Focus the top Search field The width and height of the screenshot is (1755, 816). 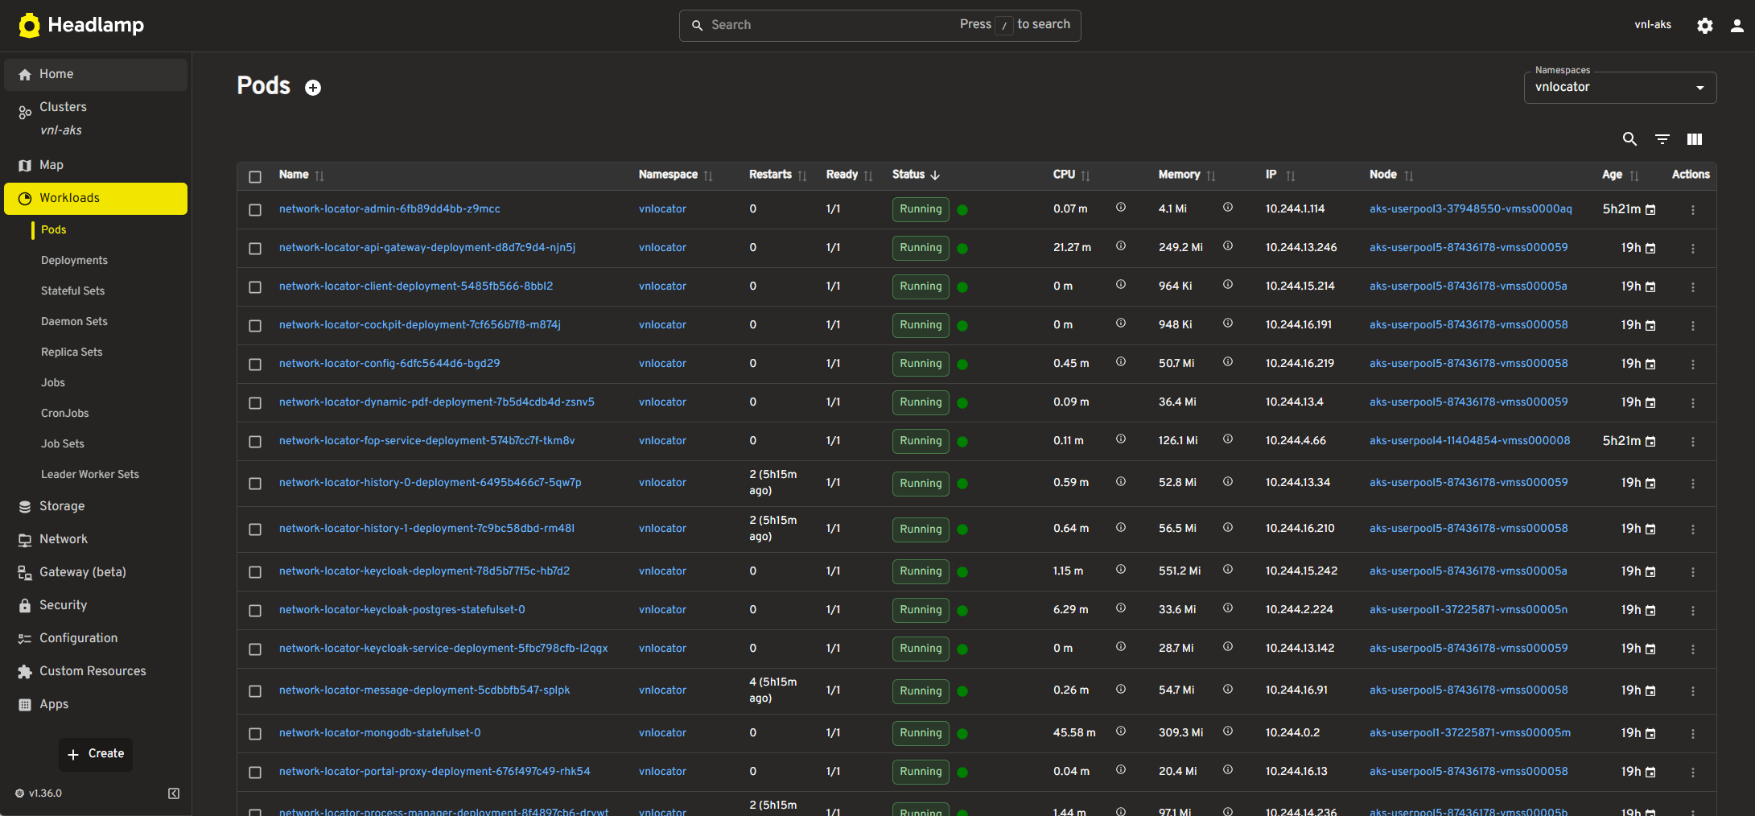pyautogui.click(x=880, y=26)
